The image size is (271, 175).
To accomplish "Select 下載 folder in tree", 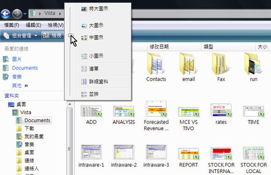I will click(x=25, y=129).
